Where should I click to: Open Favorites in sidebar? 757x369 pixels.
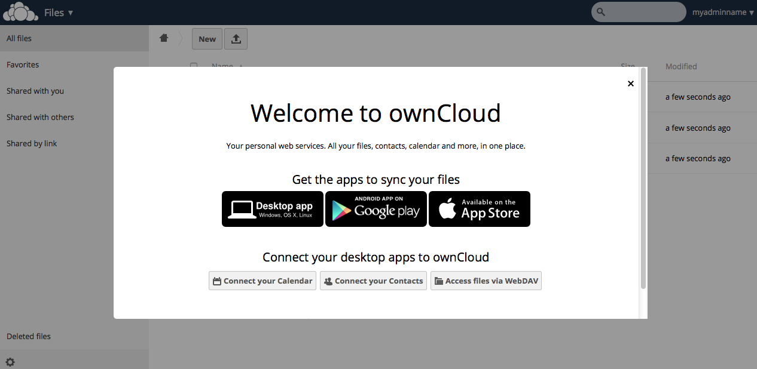pyautogui.click(x=74, y=64)
